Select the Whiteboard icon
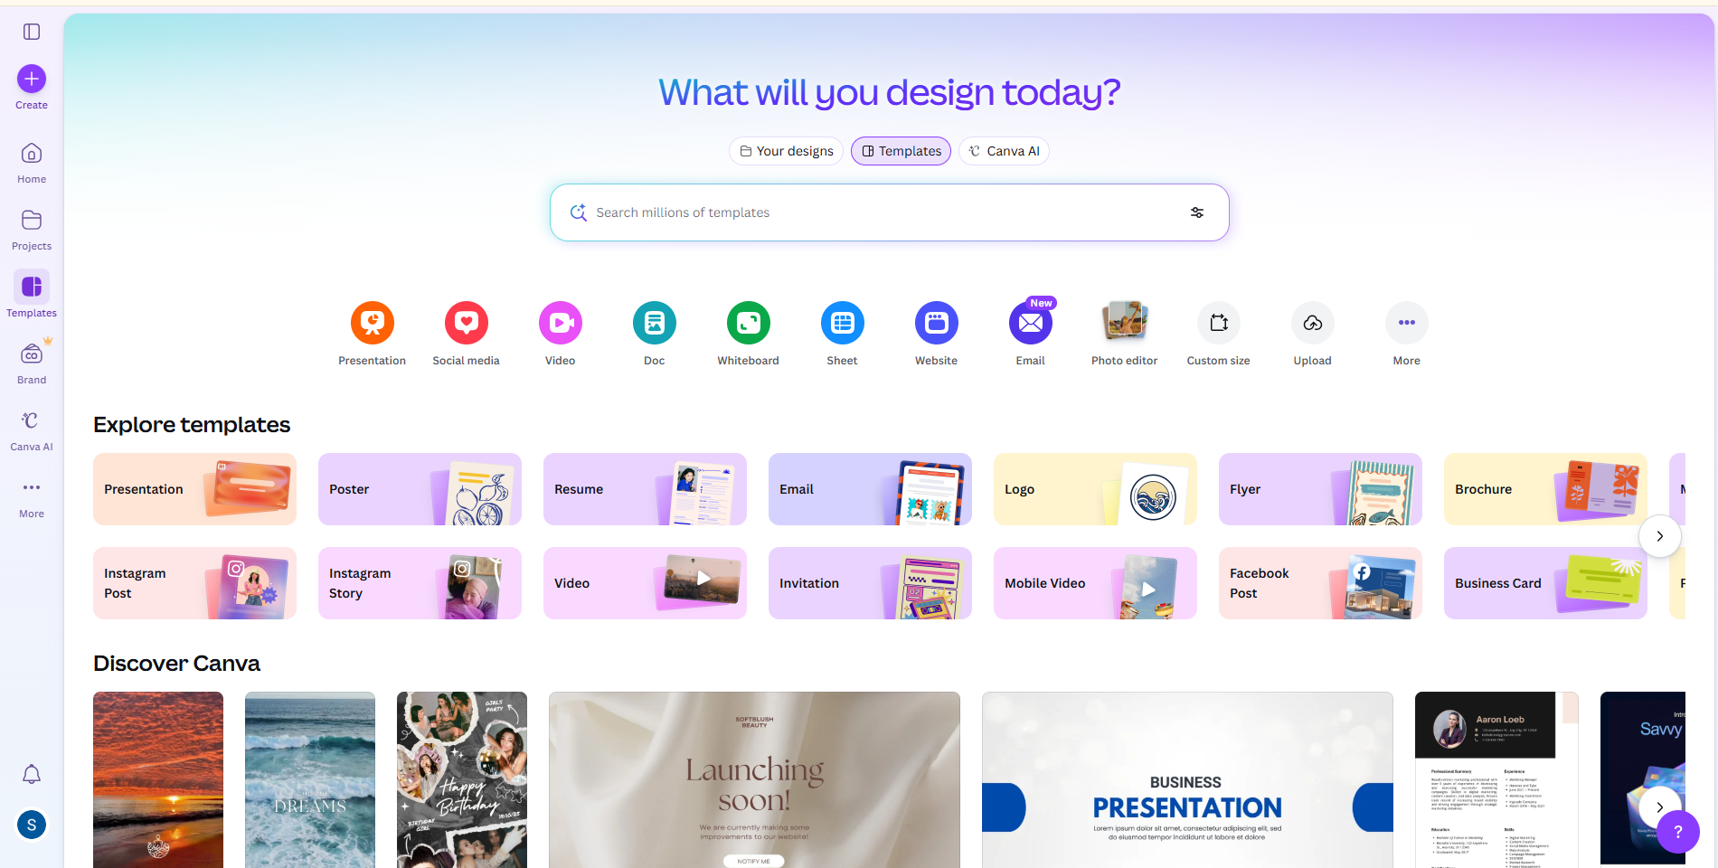 coord(749,323)
